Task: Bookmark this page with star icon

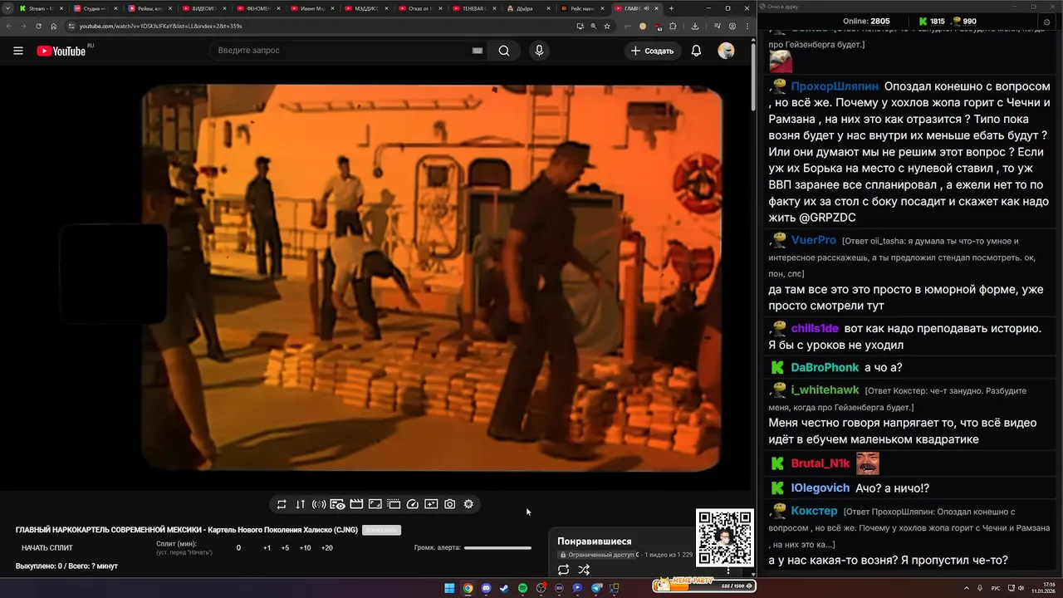Action: [x=606, y=26]
